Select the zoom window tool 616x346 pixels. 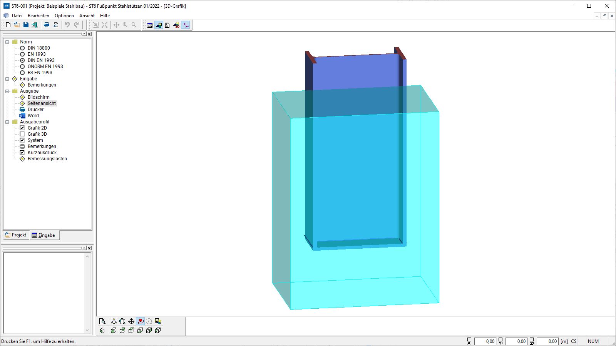95,25
